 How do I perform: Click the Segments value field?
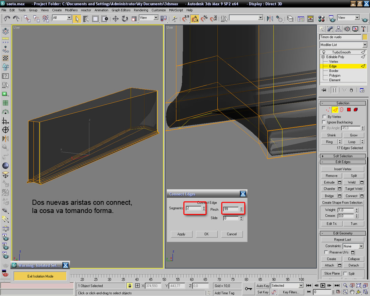tap(194, 208)
